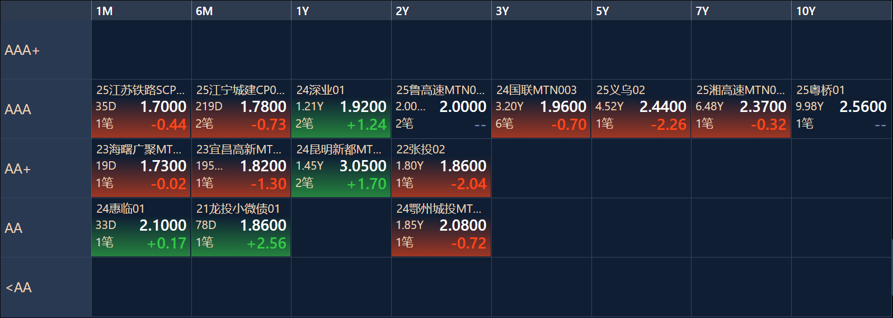The height and width of the screenshot is (318, 893).
Task: Click the 3Y column header
Action: click(x=541, y=11)
